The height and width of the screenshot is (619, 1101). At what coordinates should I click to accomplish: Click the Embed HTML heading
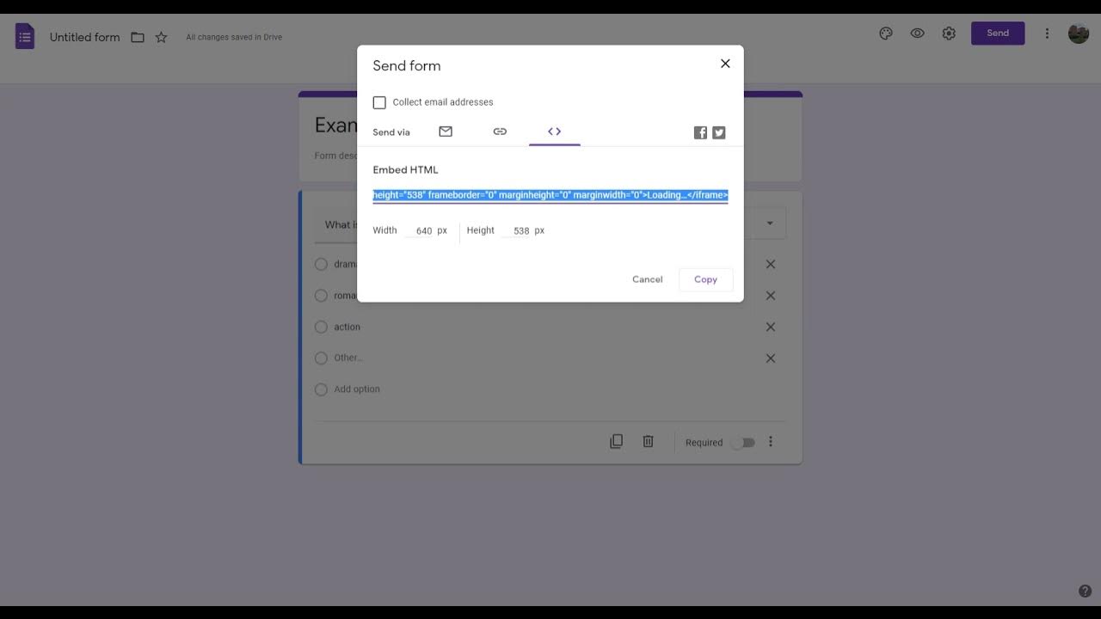point(405,170)
